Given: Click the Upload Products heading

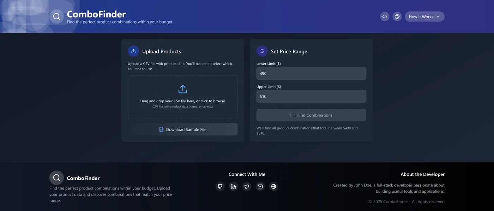Looking at the screenshot, I should [x=162, y=51].
